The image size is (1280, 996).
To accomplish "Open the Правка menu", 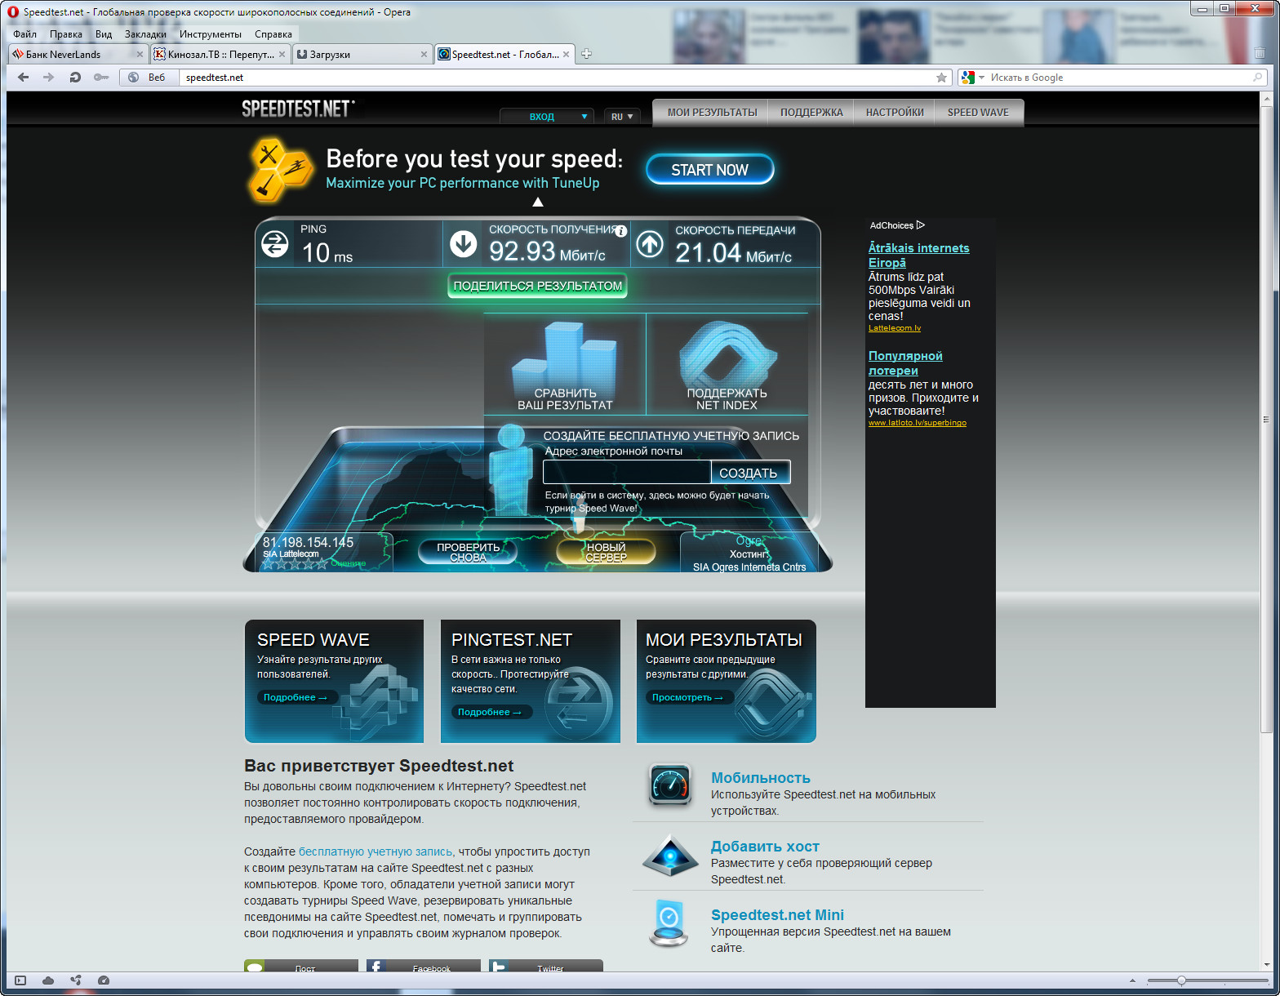I will point(66,34).
